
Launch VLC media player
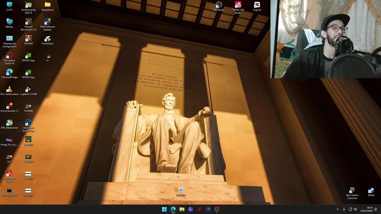tap(10, 91)
